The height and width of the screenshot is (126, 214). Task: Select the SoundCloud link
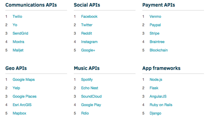pyautogui.click(x=91, y=96)
